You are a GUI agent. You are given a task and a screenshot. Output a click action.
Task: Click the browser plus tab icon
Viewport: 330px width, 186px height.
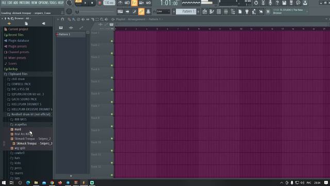(9, 23)
